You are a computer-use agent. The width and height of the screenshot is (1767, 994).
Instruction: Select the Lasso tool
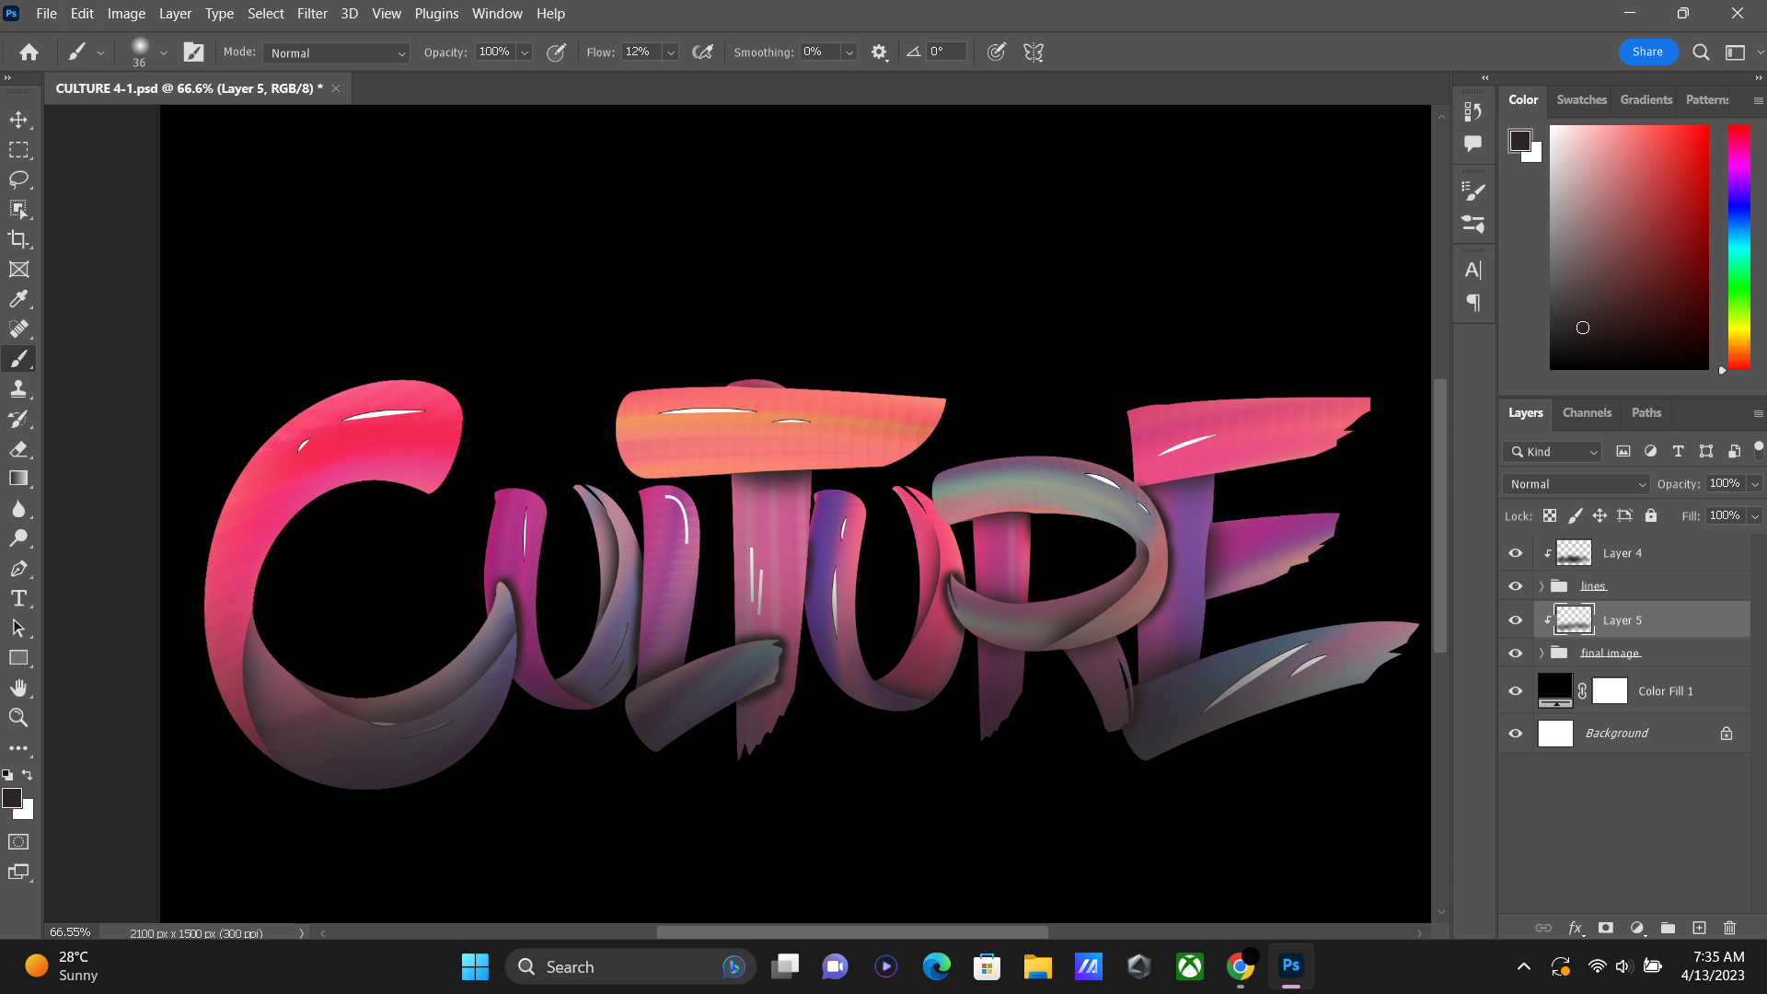tap(18, 179)
